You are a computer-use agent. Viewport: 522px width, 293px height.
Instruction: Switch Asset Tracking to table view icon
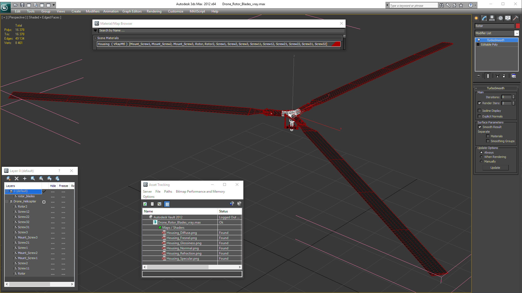167,204
